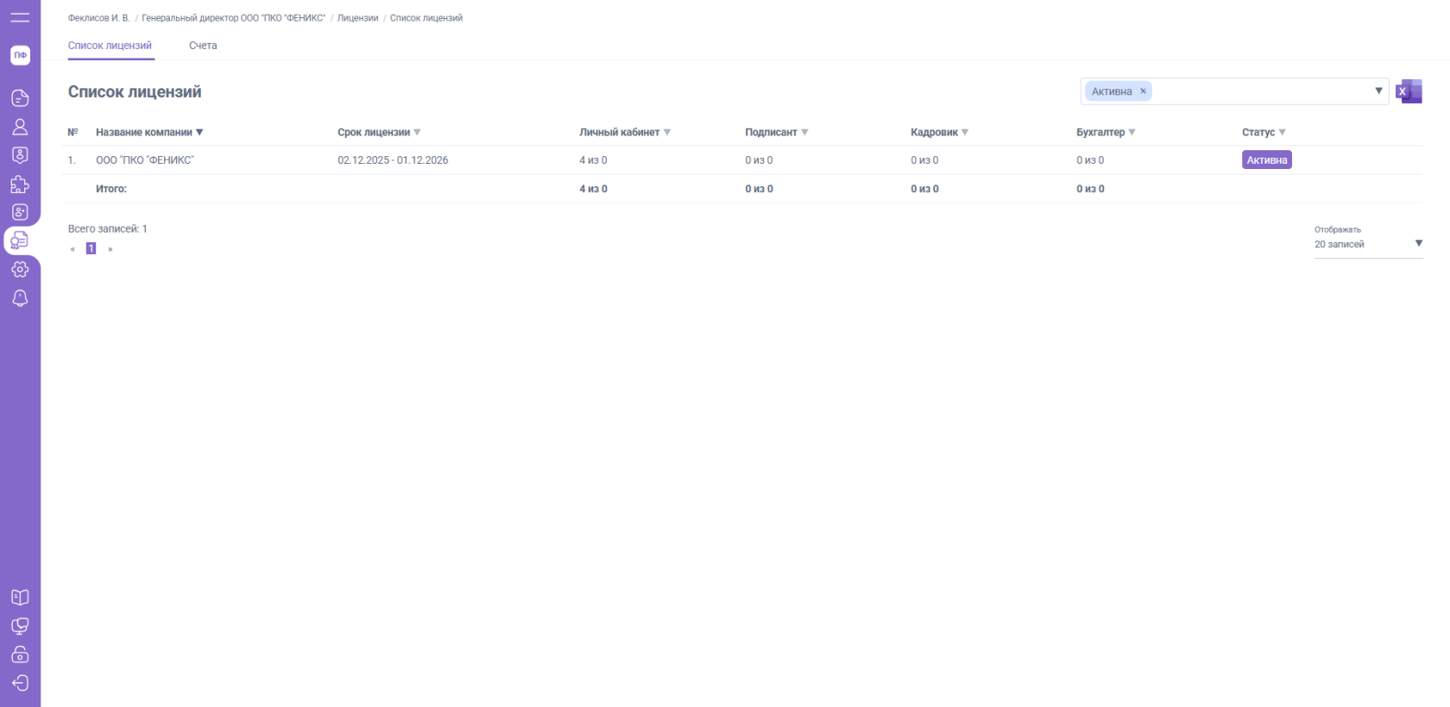Open the "20 записей" page size dropdown

(1368, 244)
